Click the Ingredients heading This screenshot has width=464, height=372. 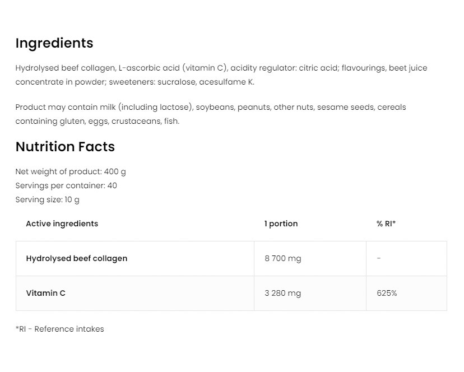coord(54,43)
